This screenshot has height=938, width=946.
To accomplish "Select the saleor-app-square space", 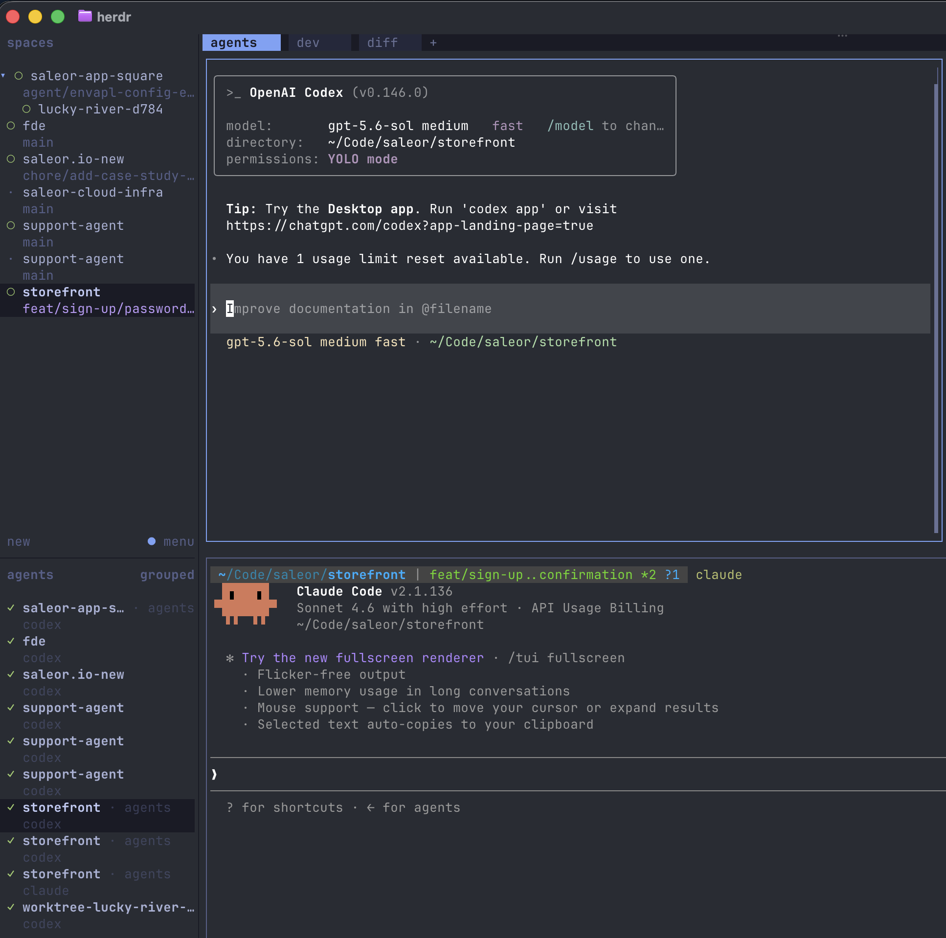I will (x=96, y=76).
